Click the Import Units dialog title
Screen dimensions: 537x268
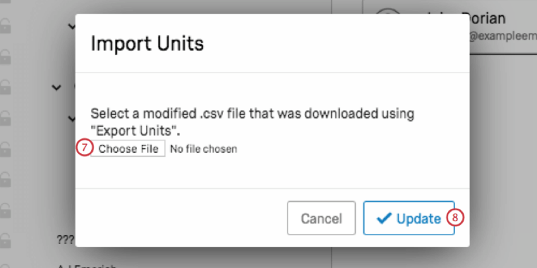click(x=147, y=44)
